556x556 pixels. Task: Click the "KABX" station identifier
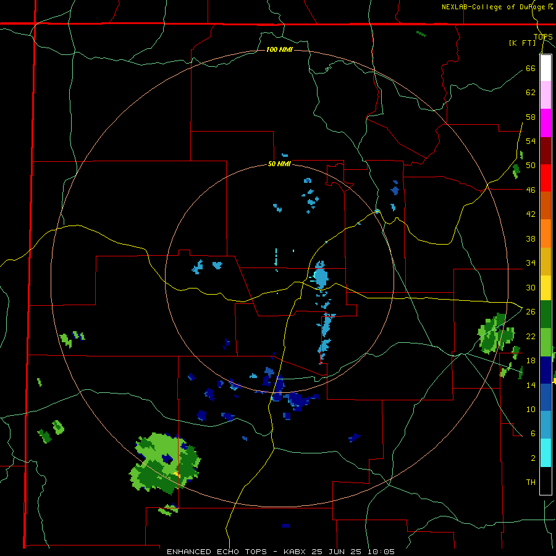tap(296, 552)
